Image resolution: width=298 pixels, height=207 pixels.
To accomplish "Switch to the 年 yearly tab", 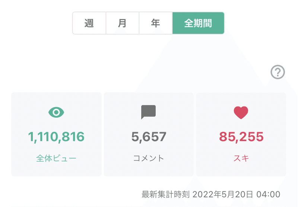I will coord(156,23).
